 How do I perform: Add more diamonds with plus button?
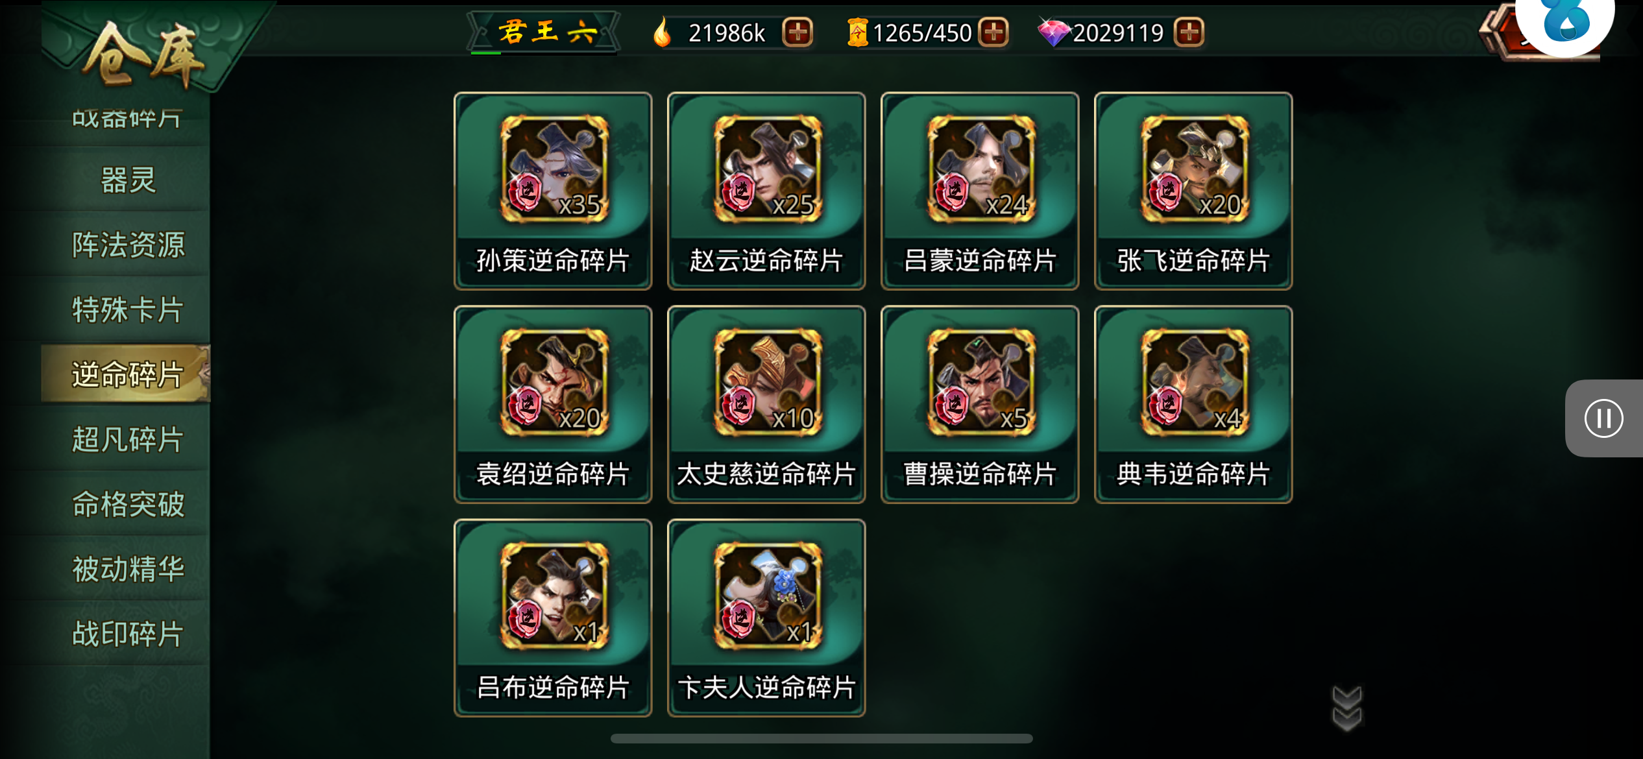1189,32
